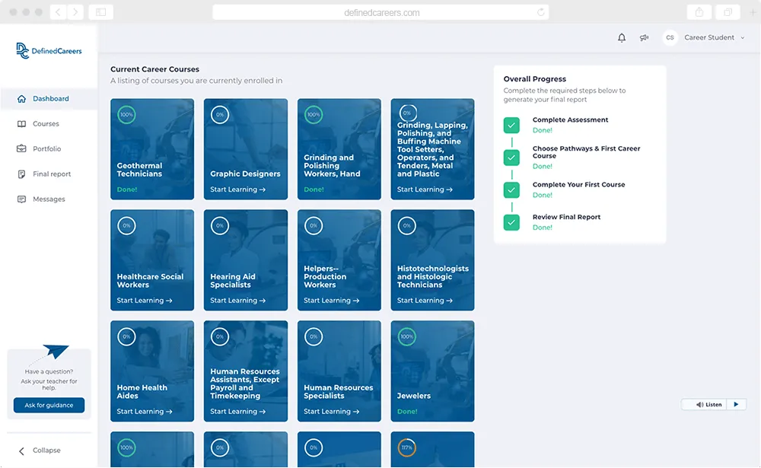Click the paper airplane help icon
Viewport: 761px width, 468px height.
(x=55, y=353)
